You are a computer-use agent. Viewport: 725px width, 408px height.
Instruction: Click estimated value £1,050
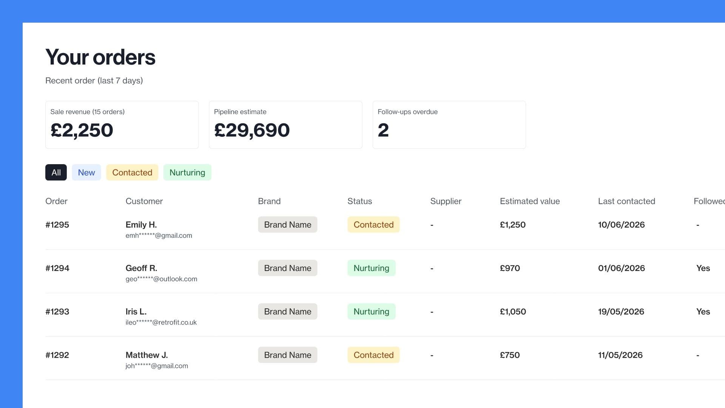(x=513, y=311)
